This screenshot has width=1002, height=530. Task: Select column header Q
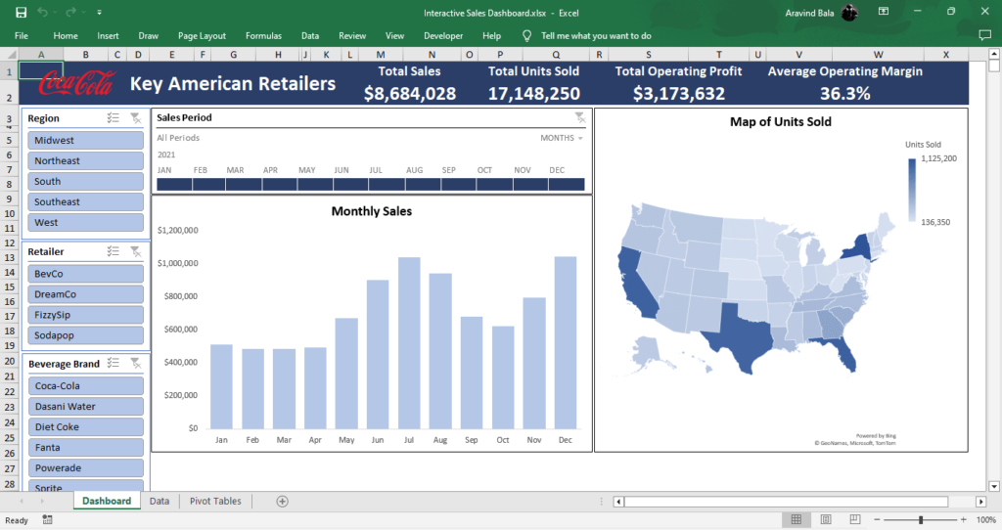point(556,55)
